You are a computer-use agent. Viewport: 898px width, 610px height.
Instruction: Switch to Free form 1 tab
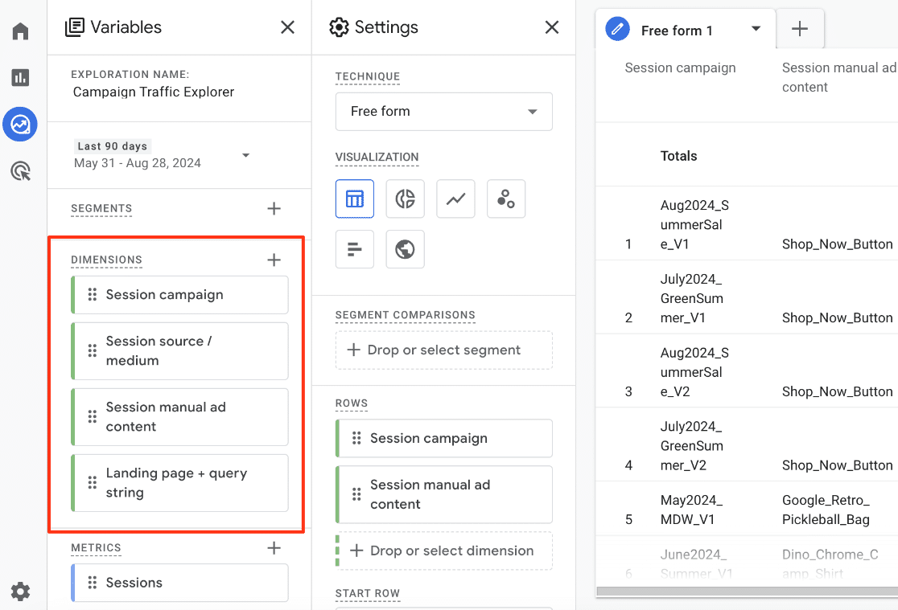[x=676, y=31]
